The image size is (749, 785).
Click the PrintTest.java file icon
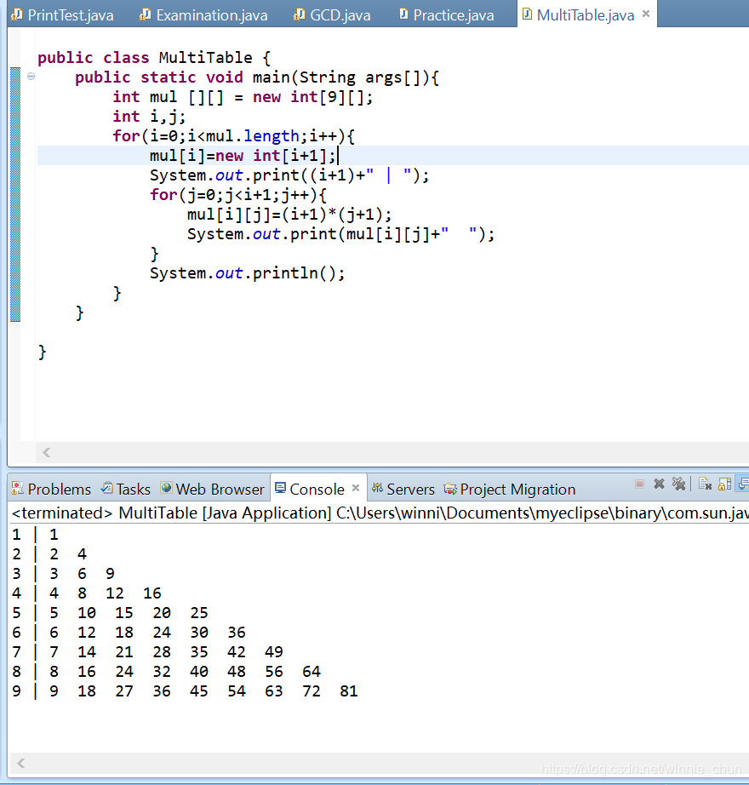16,14
